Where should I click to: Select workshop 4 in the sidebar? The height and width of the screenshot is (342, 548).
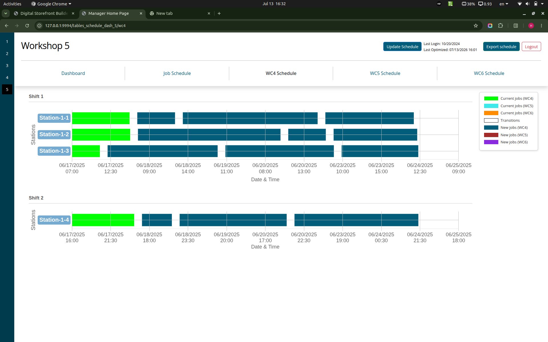pos(7,78)
